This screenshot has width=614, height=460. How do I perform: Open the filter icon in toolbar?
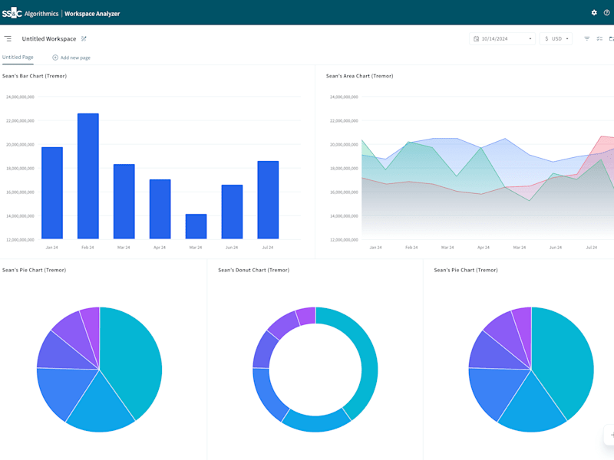click(x=587, y=39)
